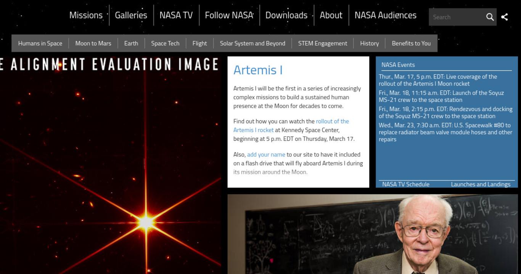This screenshot has width=521, height=274.
Task: Select Solar System and Beyond topic
Action: click(x=252, y=43)
